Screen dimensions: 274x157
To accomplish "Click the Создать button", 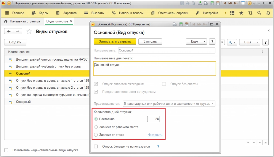I will tap(15, 42).
